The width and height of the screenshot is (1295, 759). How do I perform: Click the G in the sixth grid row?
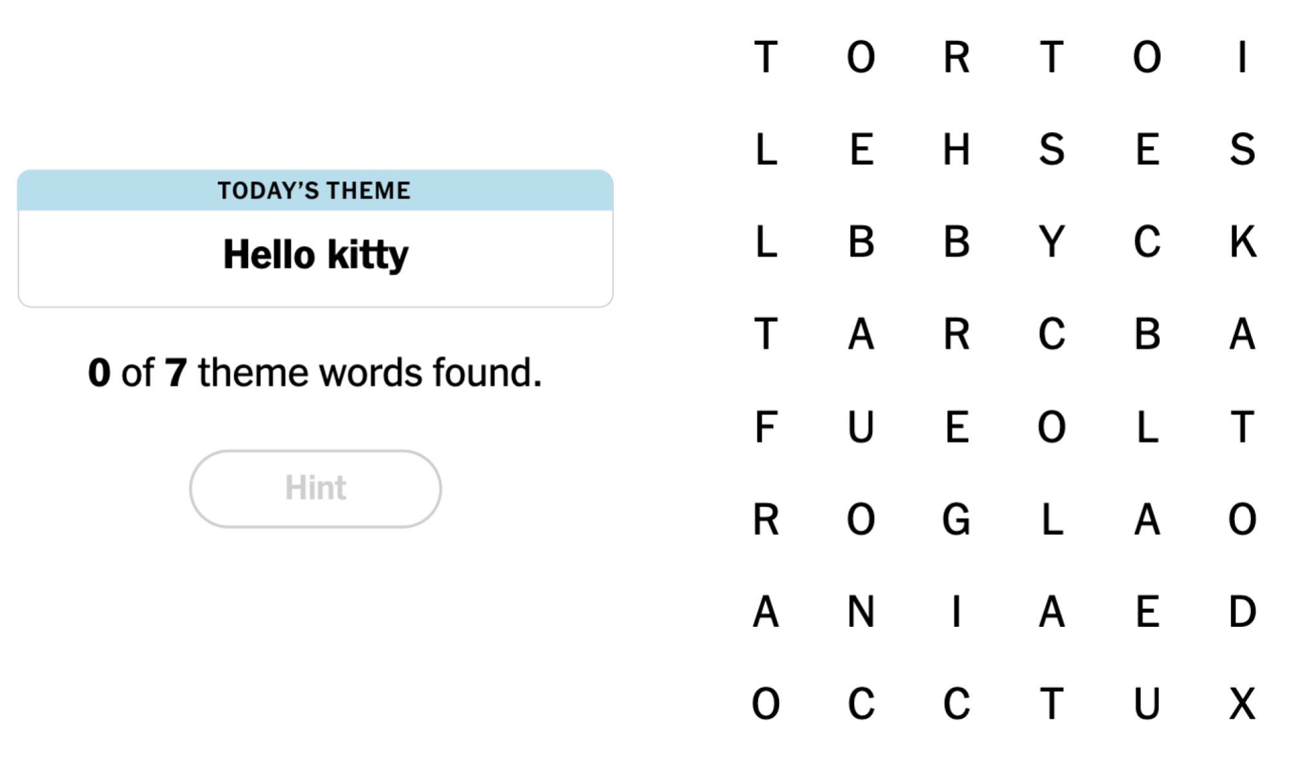[957, 518]
